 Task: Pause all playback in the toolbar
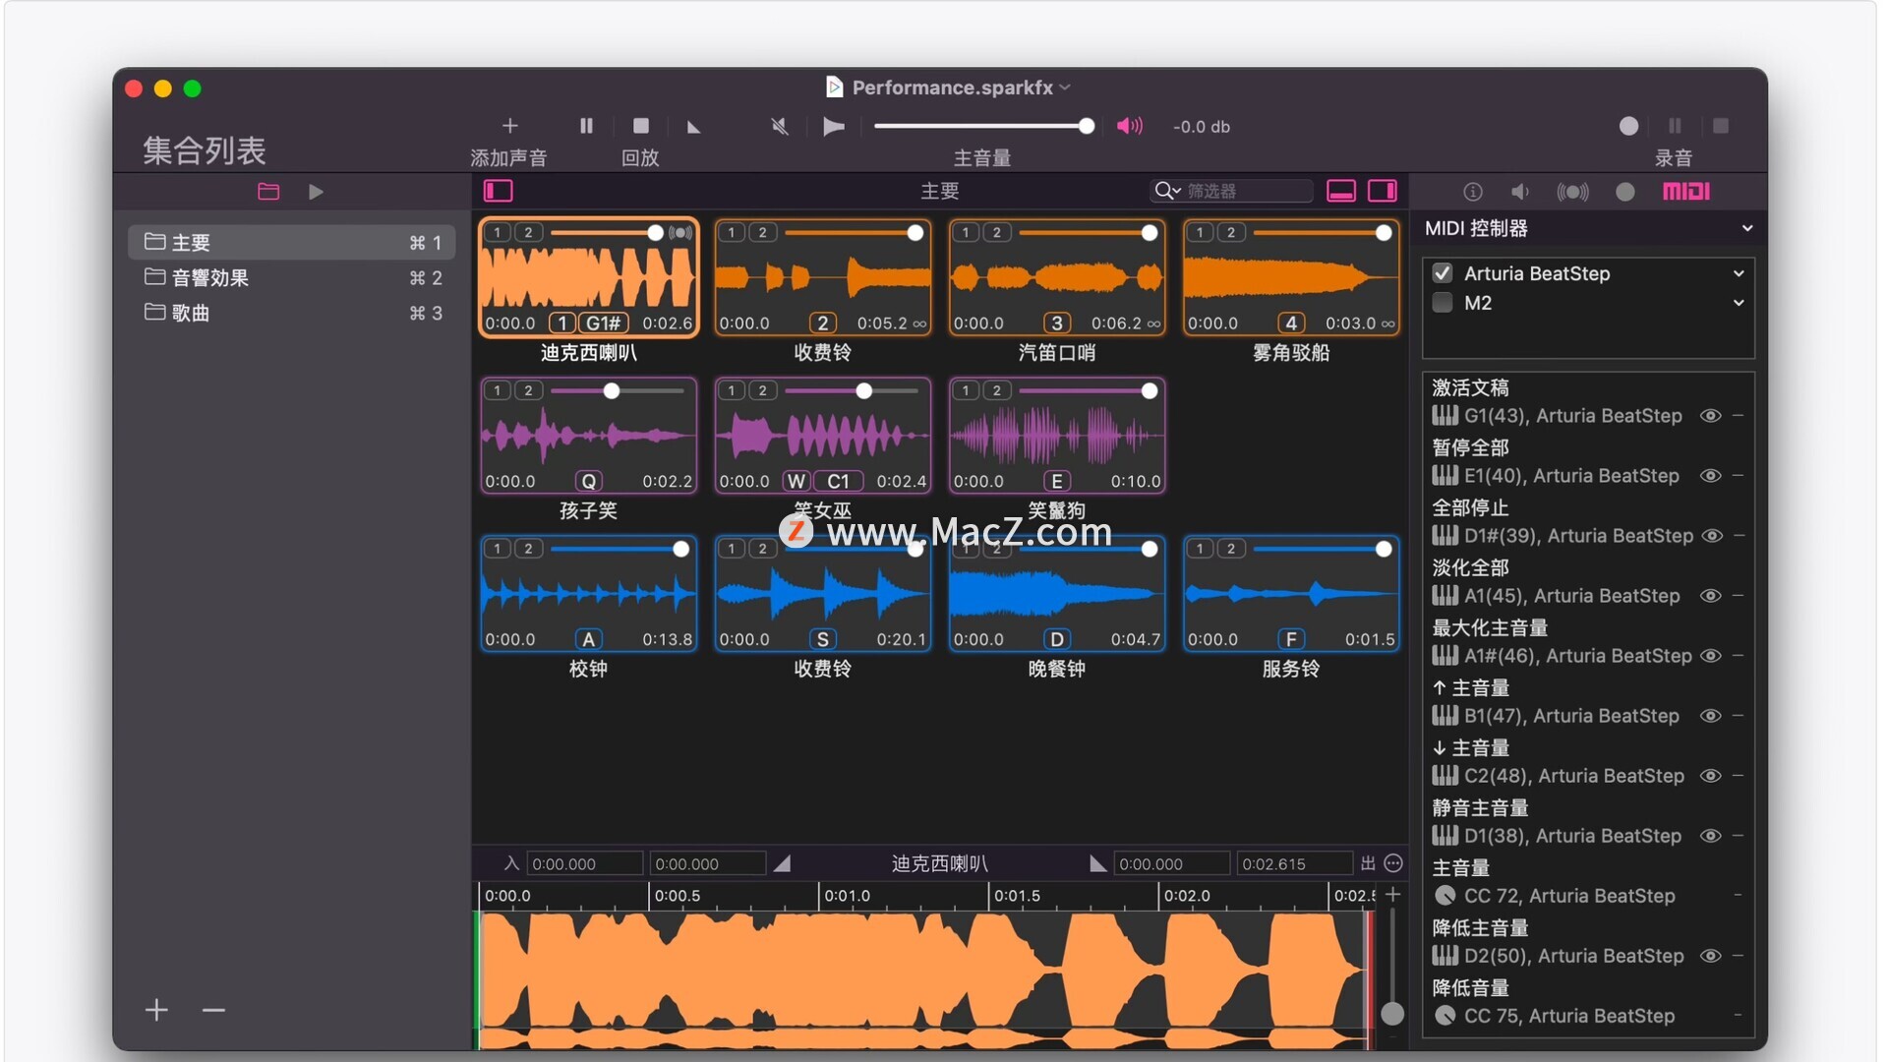point(586,126)
